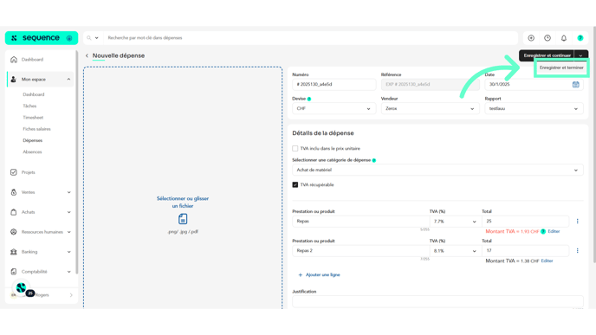Expand the Banking chevron

(x=68, y=252)
